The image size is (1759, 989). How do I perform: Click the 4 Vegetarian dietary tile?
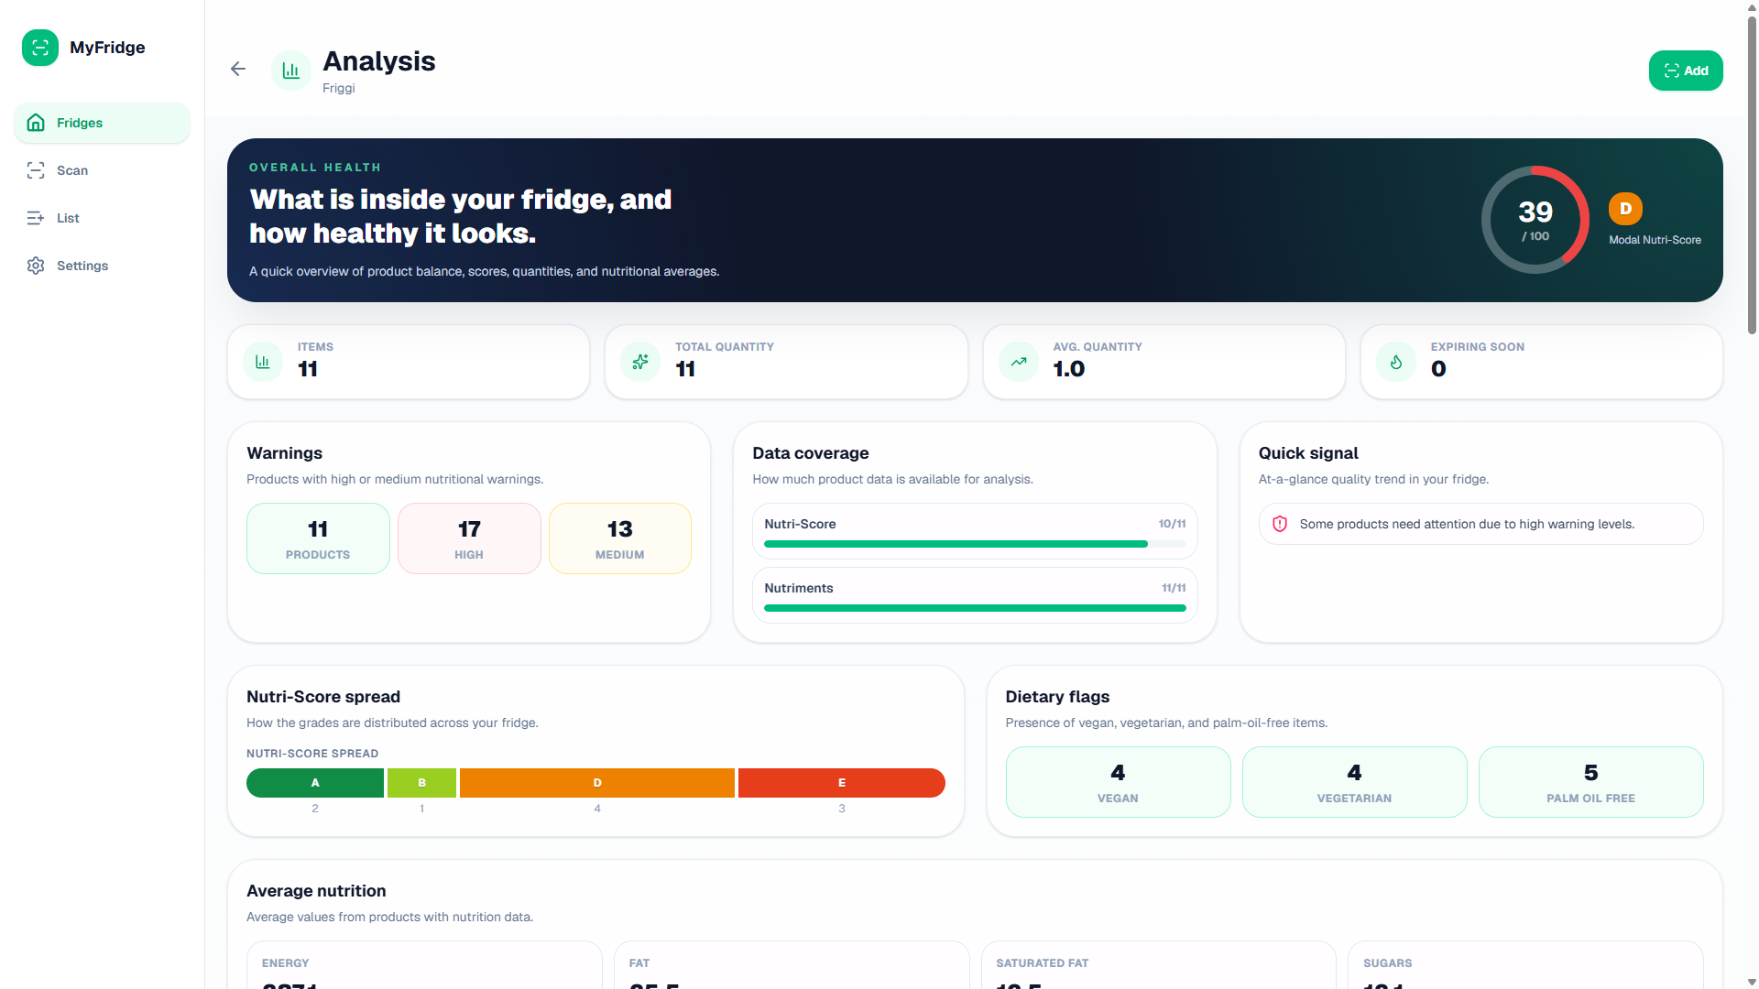click(1354, 782)
